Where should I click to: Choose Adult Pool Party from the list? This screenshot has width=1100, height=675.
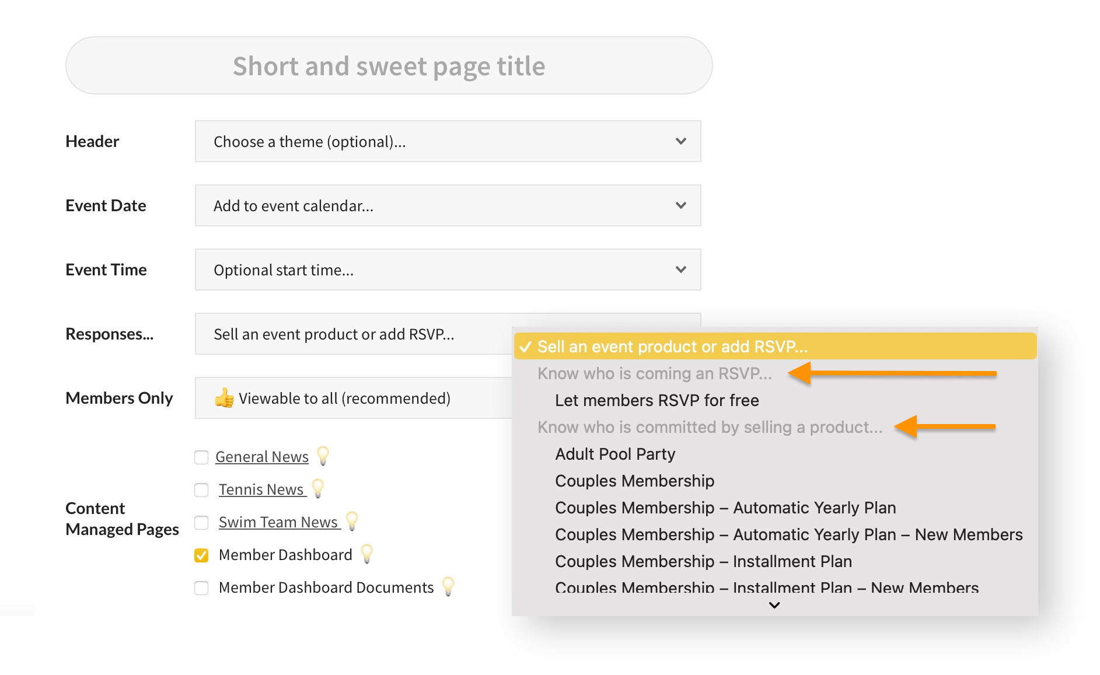(x=614, y=454)
